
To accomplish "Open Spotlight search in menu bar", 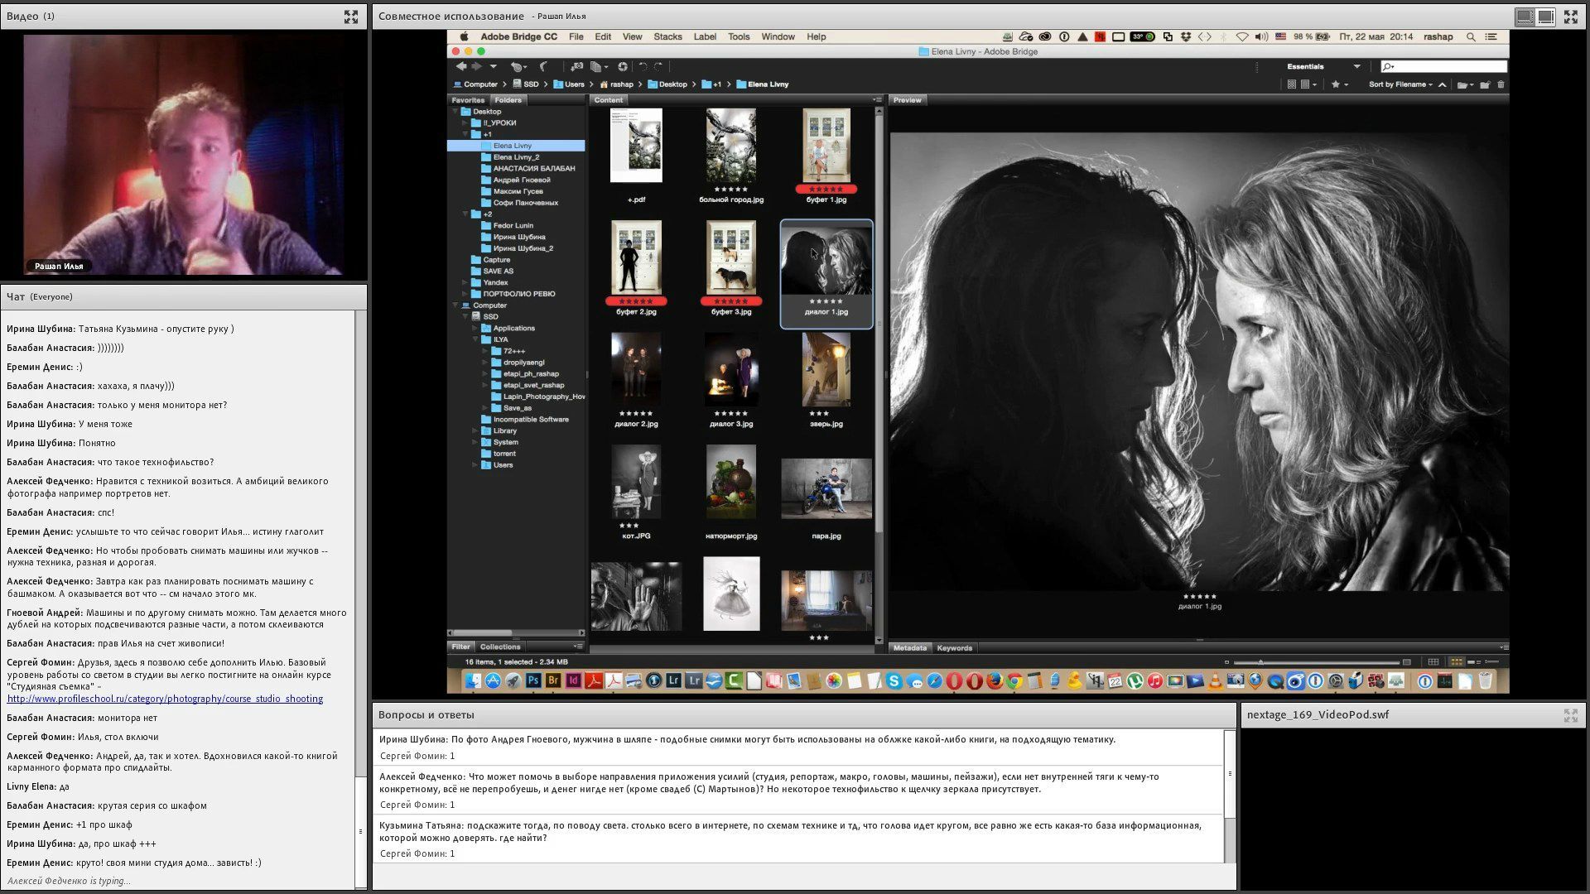I will click(1471, 36).
